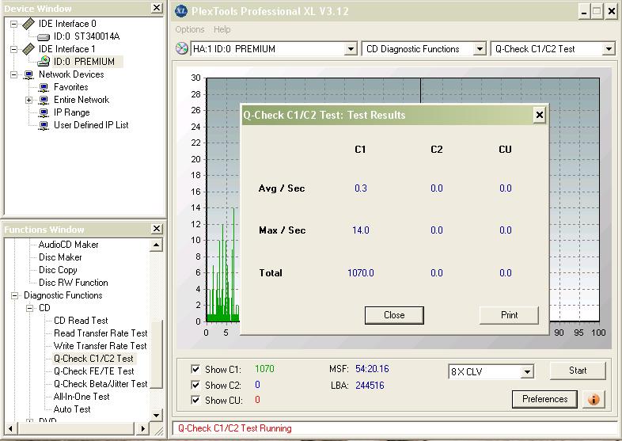This screenshot has width=622, height=441.
Task: Click the PlexTools XL logo in title bar
Action: pos(181,11)
